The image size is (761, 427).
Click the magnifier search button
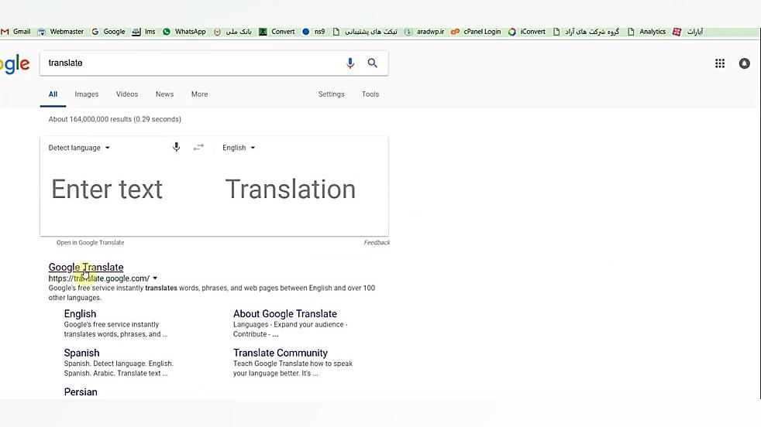click(x=372, y=63)
